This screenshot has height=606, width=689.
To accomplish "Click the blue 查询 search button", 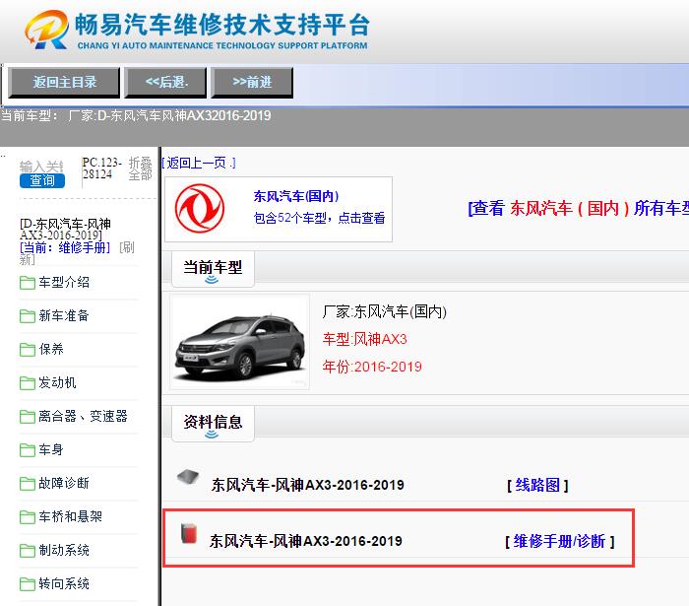I will (42, 180).
